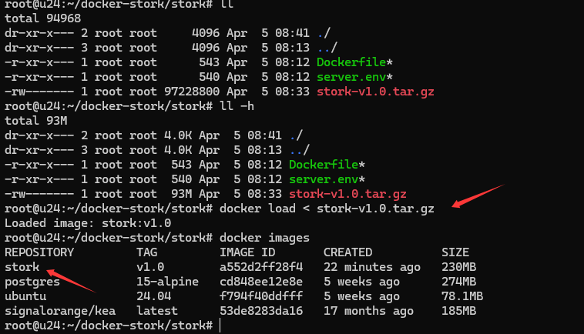Click the 185MB size value

tap(459, 311)
